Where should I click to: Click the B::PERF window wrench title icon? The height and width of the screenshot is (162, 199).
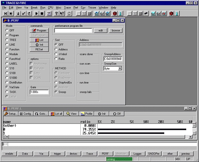pos(5,20)
